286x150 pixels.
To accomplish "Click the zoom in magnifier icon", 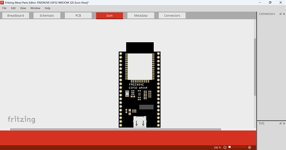I will coord(250,147).
